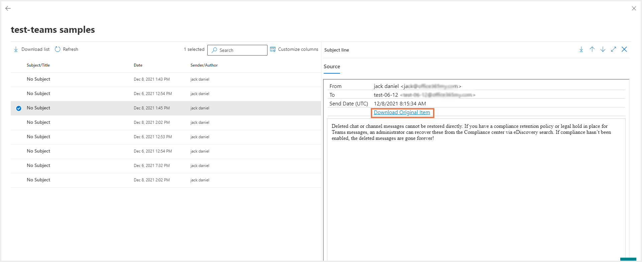Close the test-teams samples dialog

click(x=634, y=8)
